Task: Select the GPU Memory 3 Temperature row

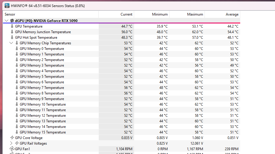Action: point(121,65)
